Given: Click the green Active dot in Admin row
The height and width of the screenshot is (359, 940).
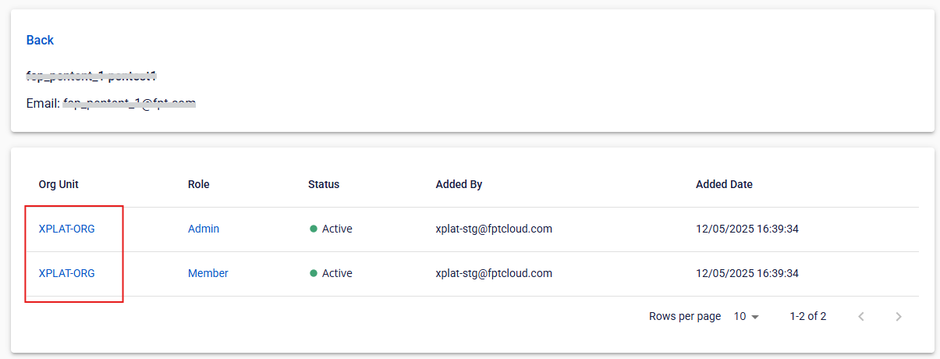Looking at the screenshot, I should [x=314, y=229].
